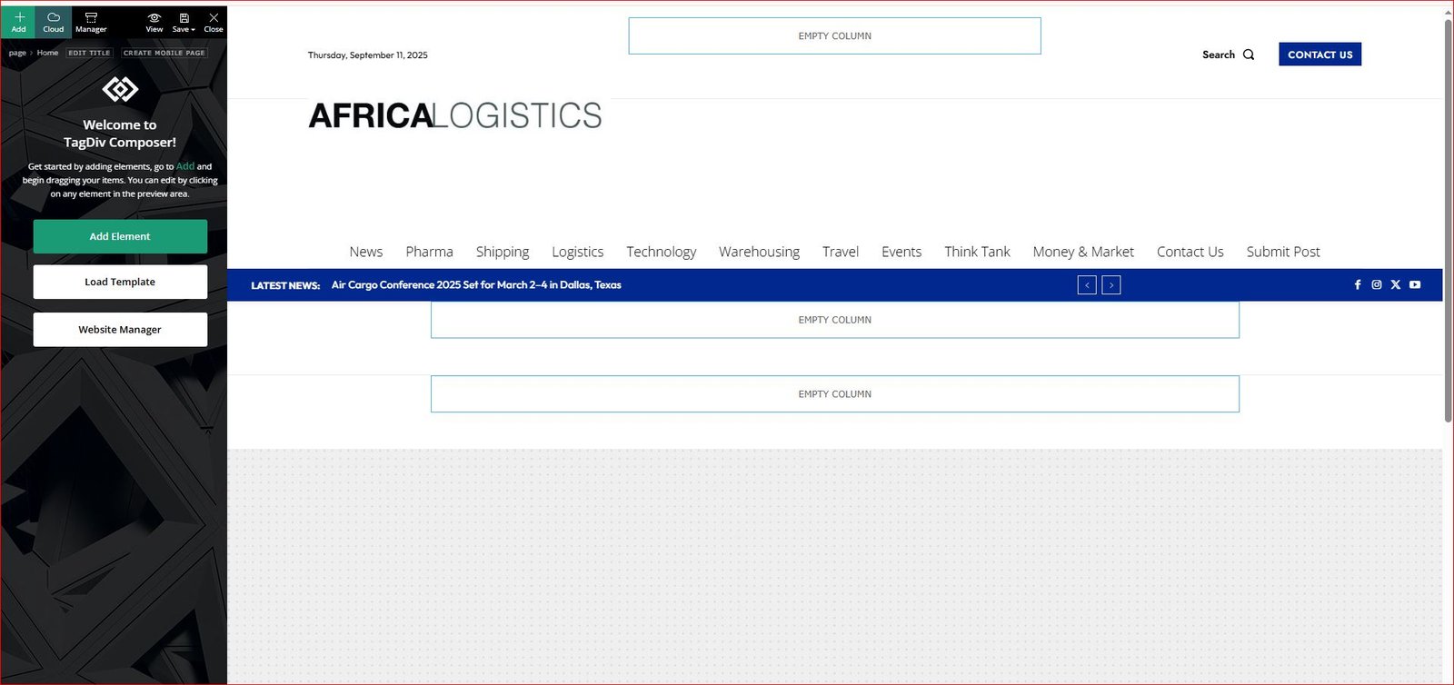Open the Think Tank menu item
The height and width of the screenshot is (685, 1454).
977,252
